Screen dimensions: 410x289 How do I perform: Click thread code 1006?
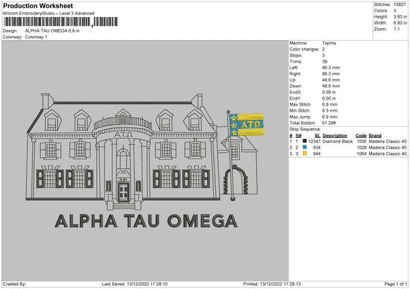pos(361,141)
